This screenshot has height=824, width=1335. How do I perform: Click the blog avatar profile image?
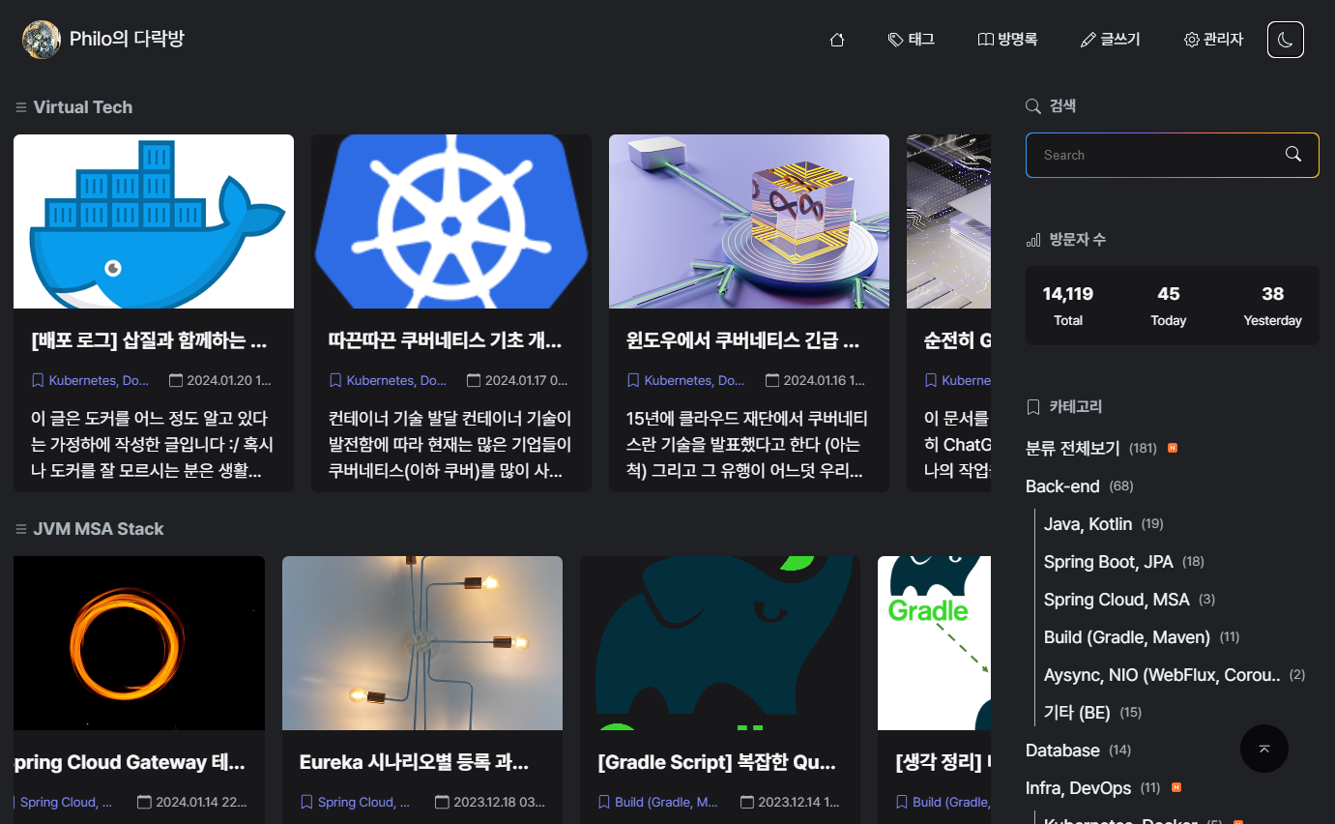coord(42,40)
